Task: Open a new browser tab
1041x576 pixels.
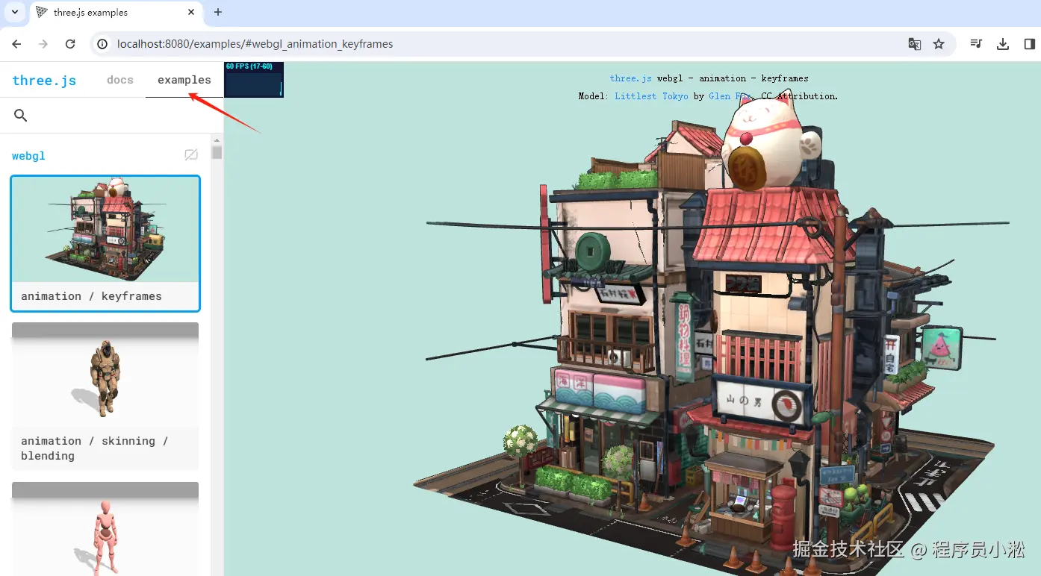Action: coord(218,12)
